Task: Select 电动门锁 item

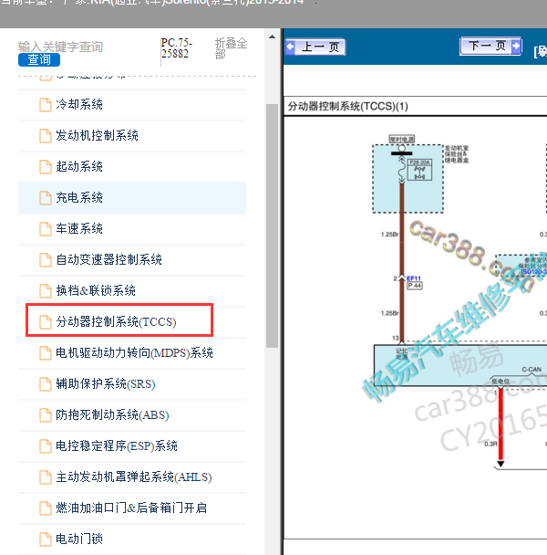Action: coord(78,539)
